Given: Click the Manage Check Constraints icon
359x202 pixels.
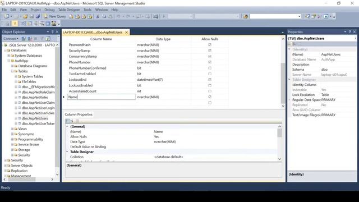Looking at the screenshot, I should [48, 24].
